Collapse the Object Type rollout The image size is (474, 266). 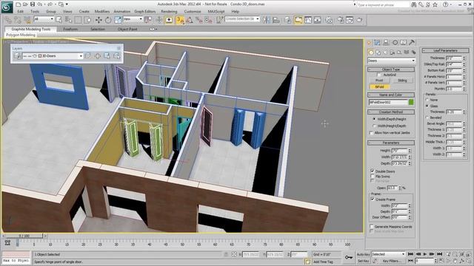tap(391, 69)
